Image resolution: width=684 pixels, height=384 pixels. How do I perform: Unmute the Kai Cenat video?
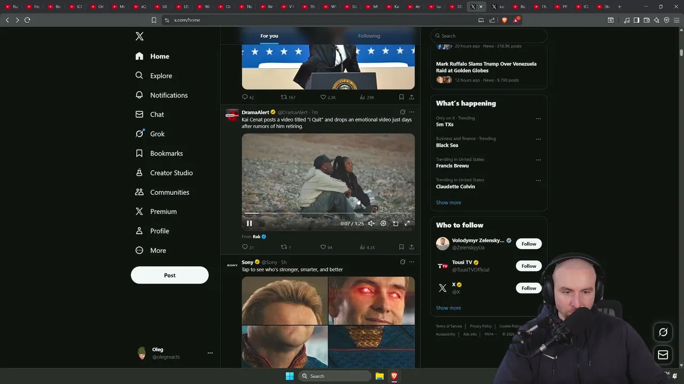pos(371,223)
